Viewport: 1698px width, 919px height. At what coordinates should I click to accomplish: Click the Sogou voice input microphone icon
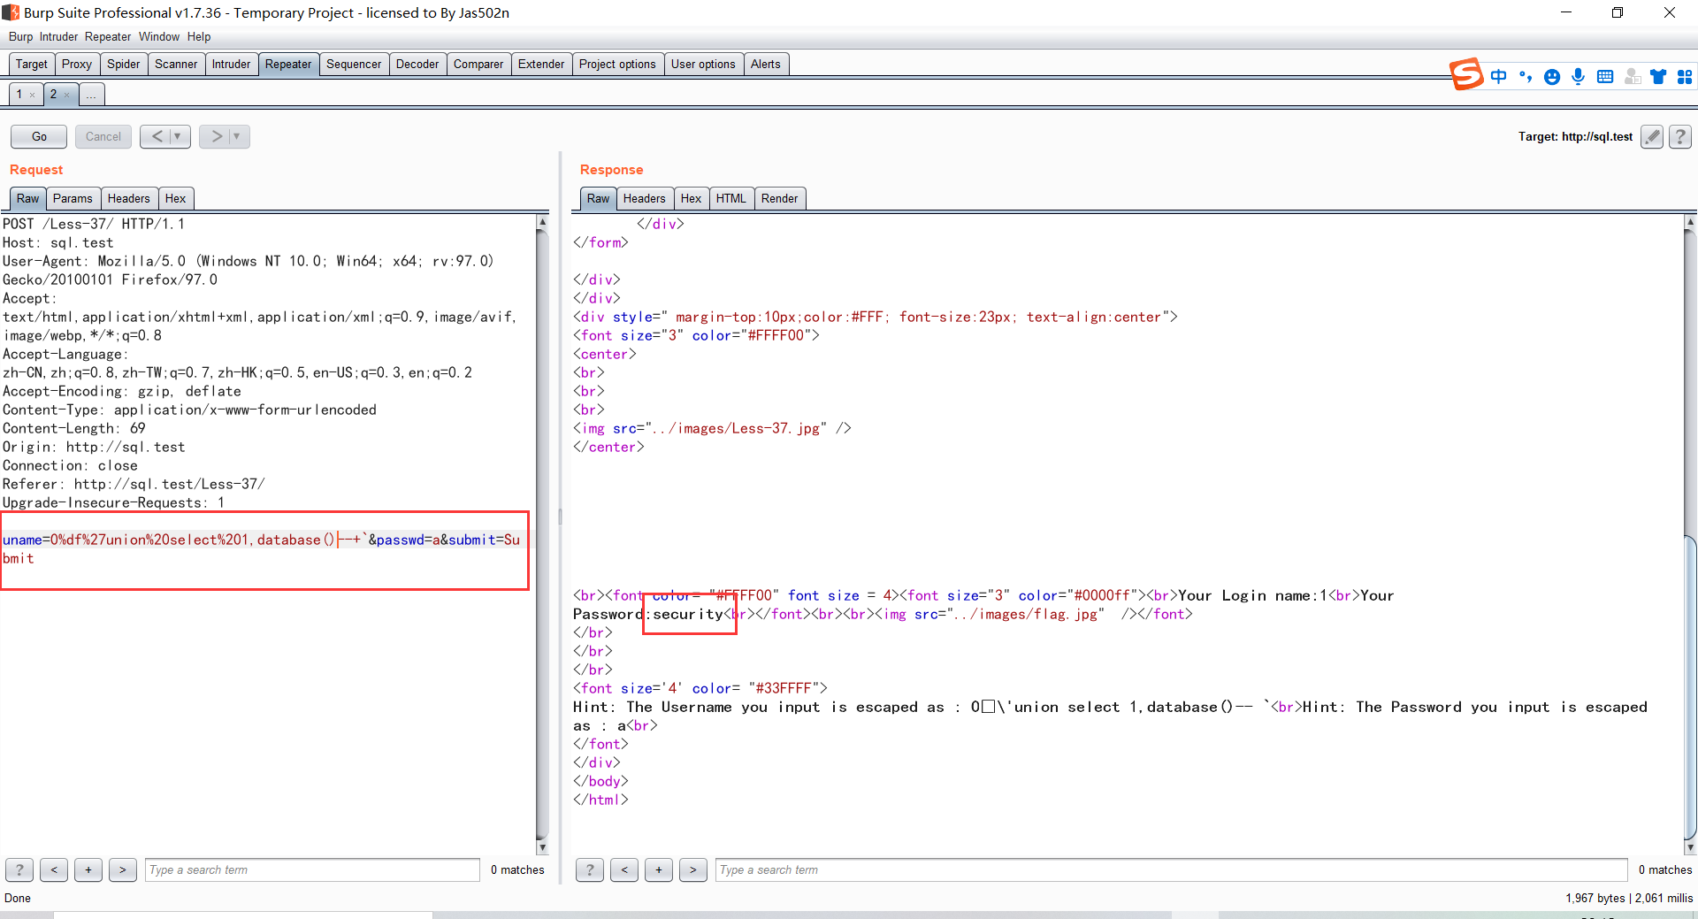[1579, 77]
